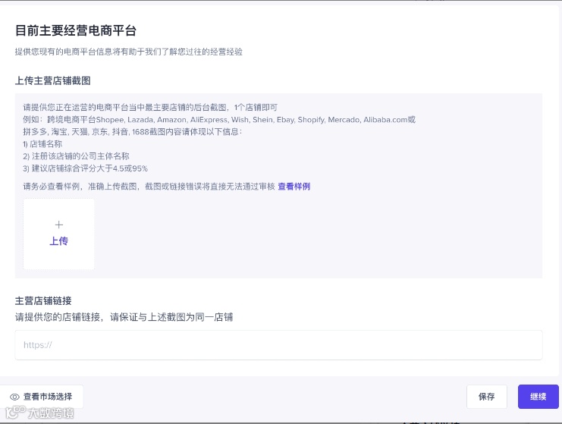Click warning text 请务必查看样例
The width and height of the screenshot is (562, 424).
point(149,187)
